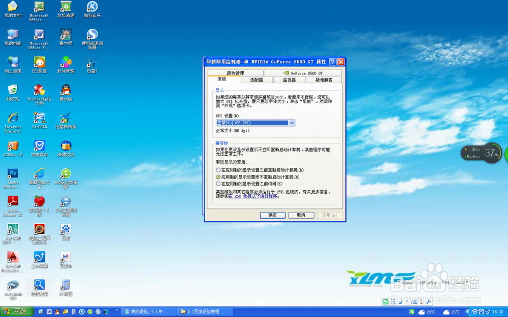Switch to the GeForce 8500 GT tab
The image size is (508, 317).
coord(303,73)
